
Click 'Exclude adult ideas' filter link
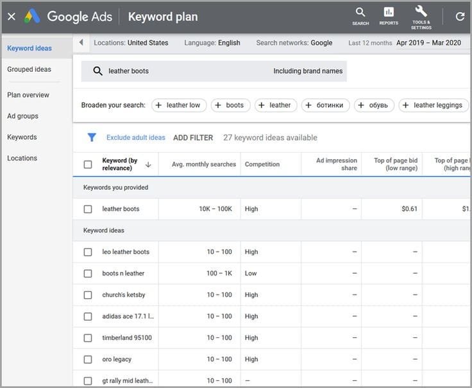[x=136, y=137]
